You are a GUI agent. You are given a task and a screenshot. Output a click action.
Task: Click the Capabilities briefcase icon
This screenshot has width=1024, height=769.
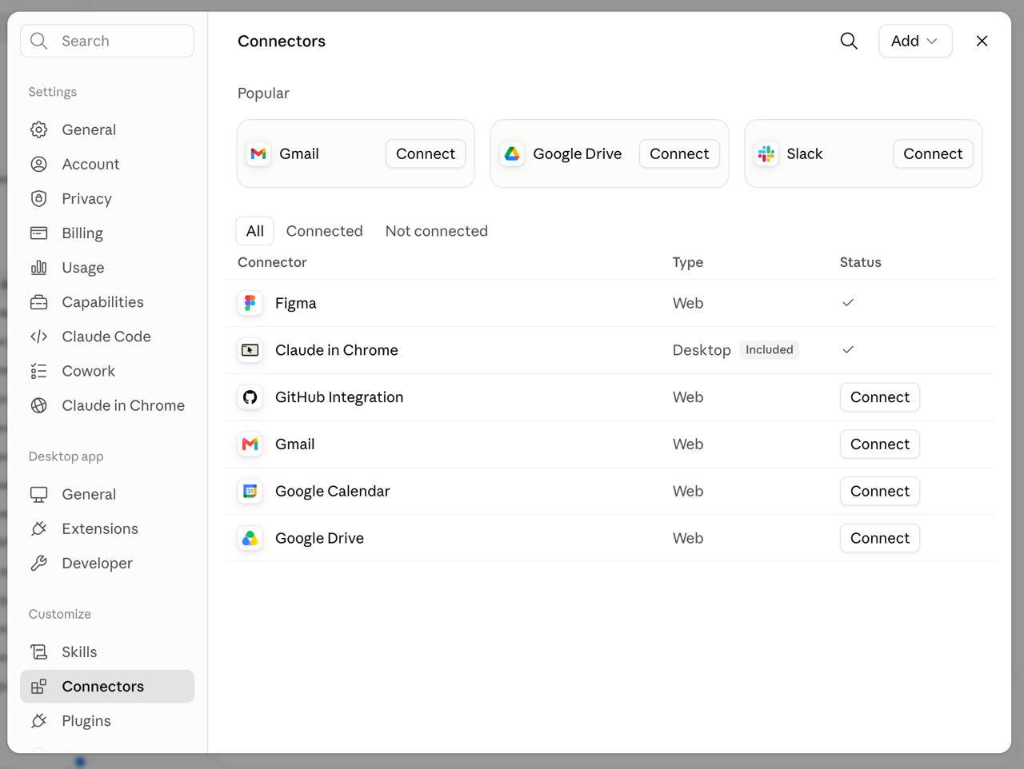click(x=38, y=302)
